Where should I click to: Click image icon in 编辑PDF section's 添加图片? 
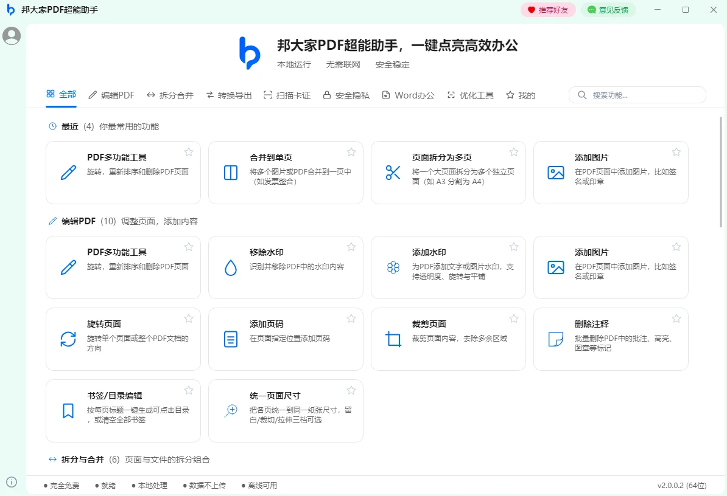pyautogui.click(x=556, y=267)
